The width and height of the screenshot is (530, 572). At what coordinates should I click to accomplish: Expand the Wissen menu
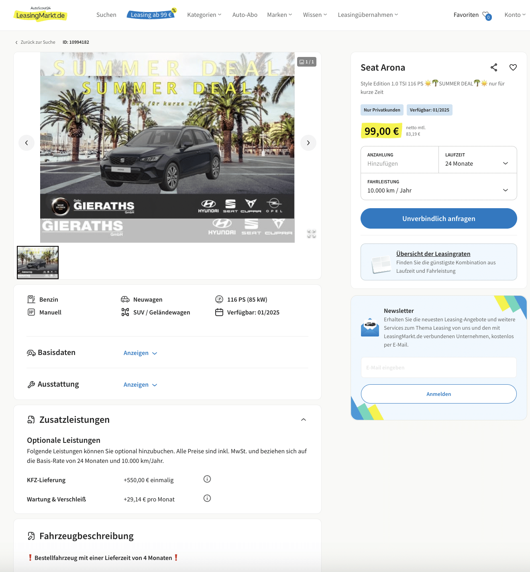tap(315, 15)
